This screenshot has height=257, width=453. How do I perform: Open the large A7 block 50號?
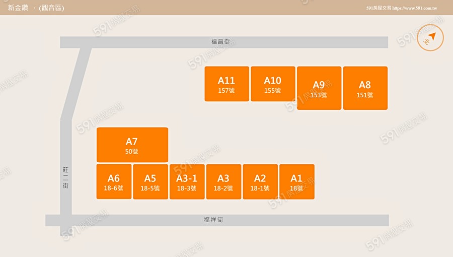(132, 145)
